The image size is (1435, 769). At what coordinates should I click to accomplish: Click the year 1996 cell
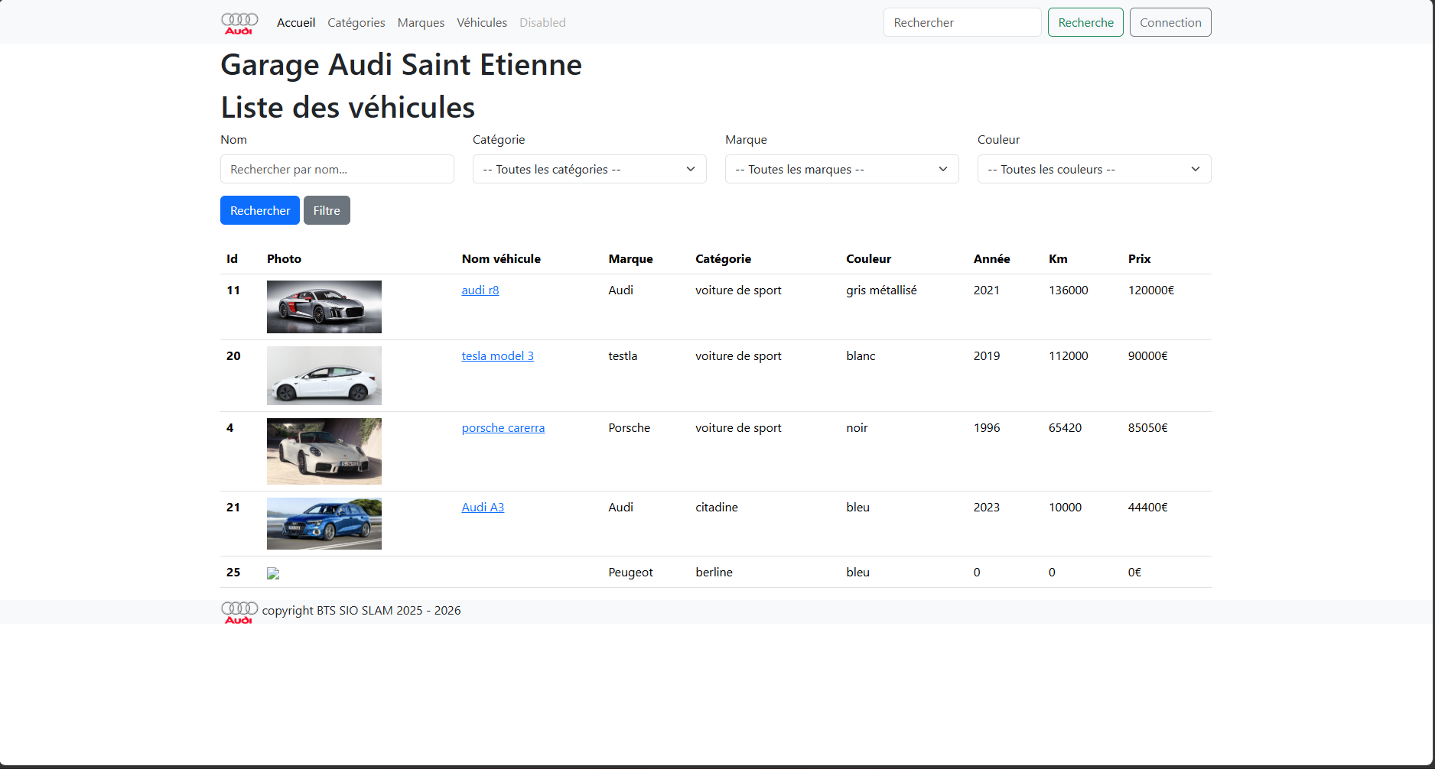coord(987,428)
